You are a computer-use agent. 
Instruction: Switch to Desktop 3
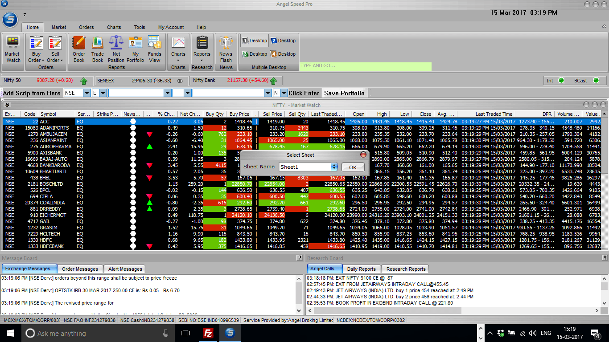pos(255,54)
